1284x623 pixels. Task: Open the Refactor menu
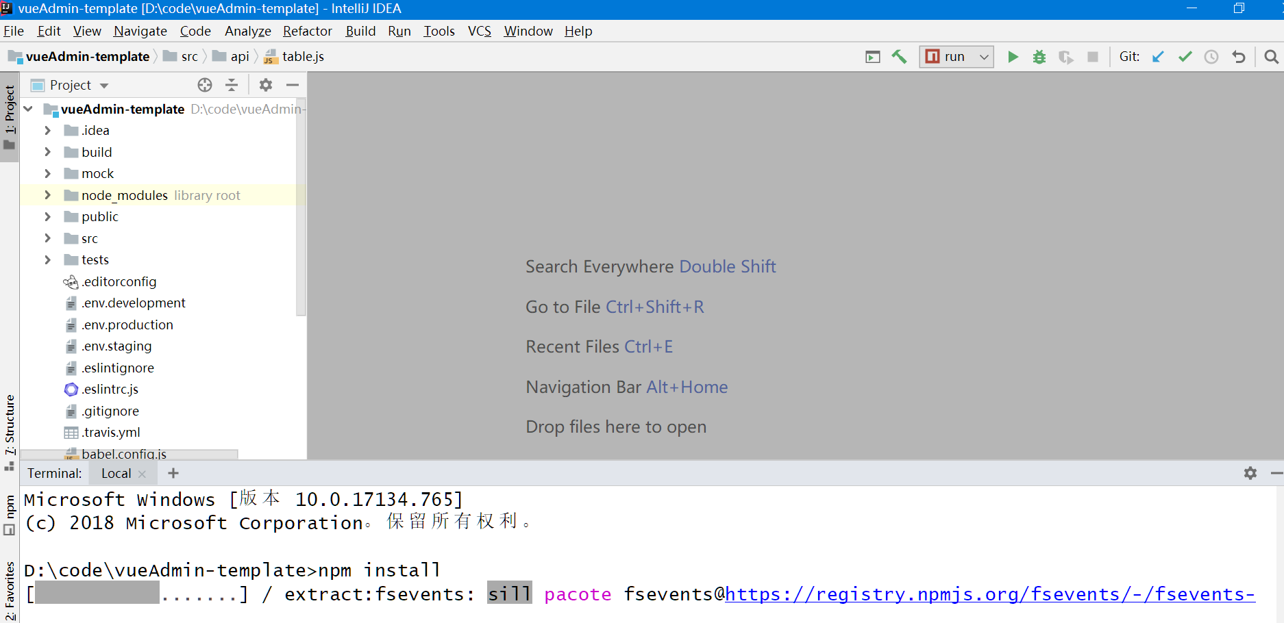308,31
